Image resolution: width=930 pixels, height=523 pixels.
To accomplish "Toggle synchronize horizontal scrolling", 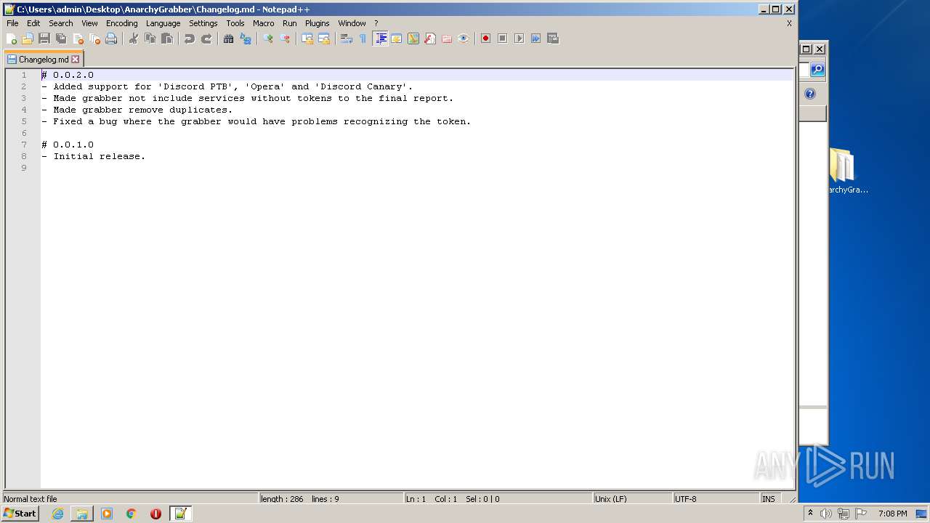I will (324, 38).
